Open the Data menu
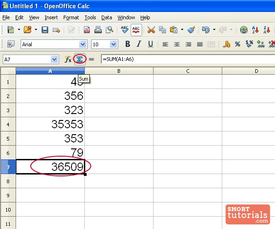275x229 pixels. pos(107,17)
